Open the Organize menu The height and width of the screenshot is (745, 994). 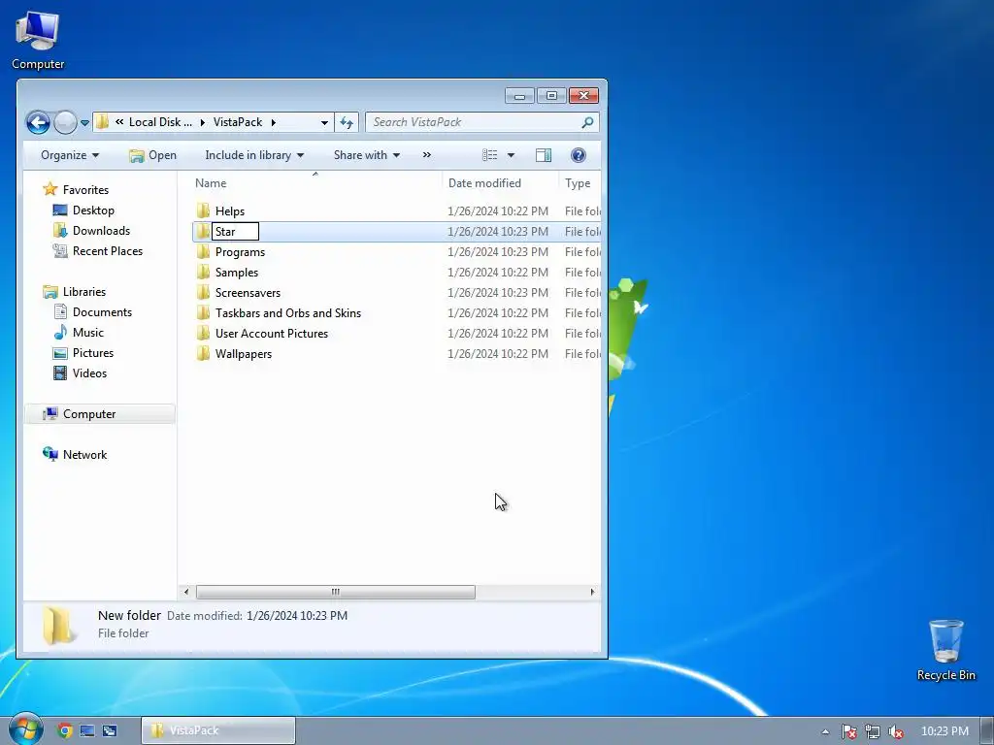coord(70,155)
